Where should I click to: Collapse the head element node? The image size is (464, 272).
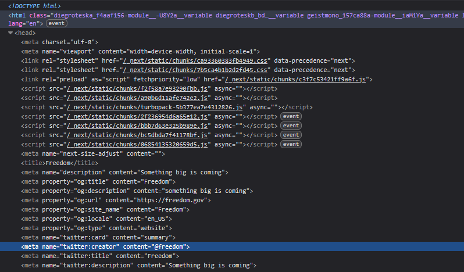(10, 33)
